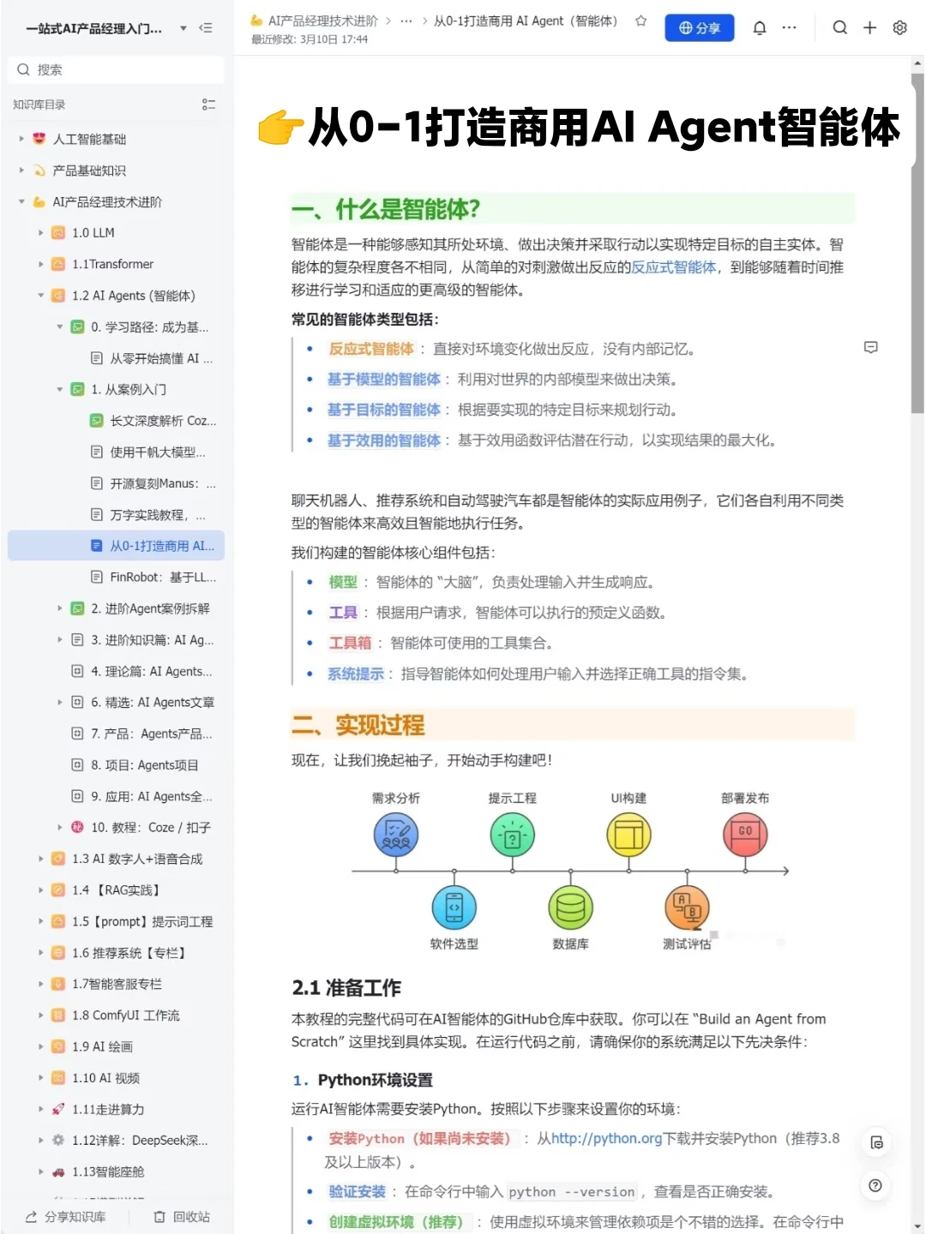Viewport: 926px width, 1234px height.
Task: Open the comment icon beside the agent types list
Action: [x=871, y=347]
